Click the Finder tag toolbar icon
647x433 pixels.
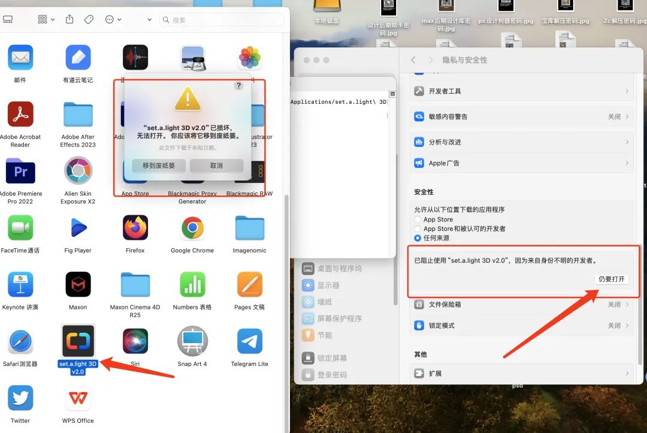pos(89,19)
